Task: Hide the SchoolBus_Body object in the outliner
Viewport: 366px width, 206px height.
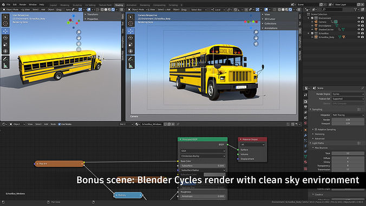Action: click(359, 37)
